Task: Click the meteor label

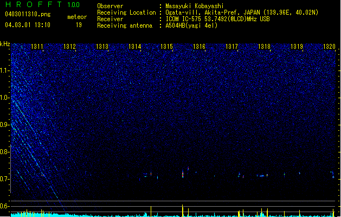Action: pyautogui.click(x=77, y=17)
